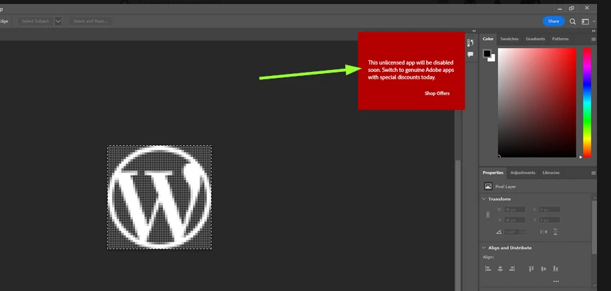Switch to the Adjustments tab

[523, 173]
